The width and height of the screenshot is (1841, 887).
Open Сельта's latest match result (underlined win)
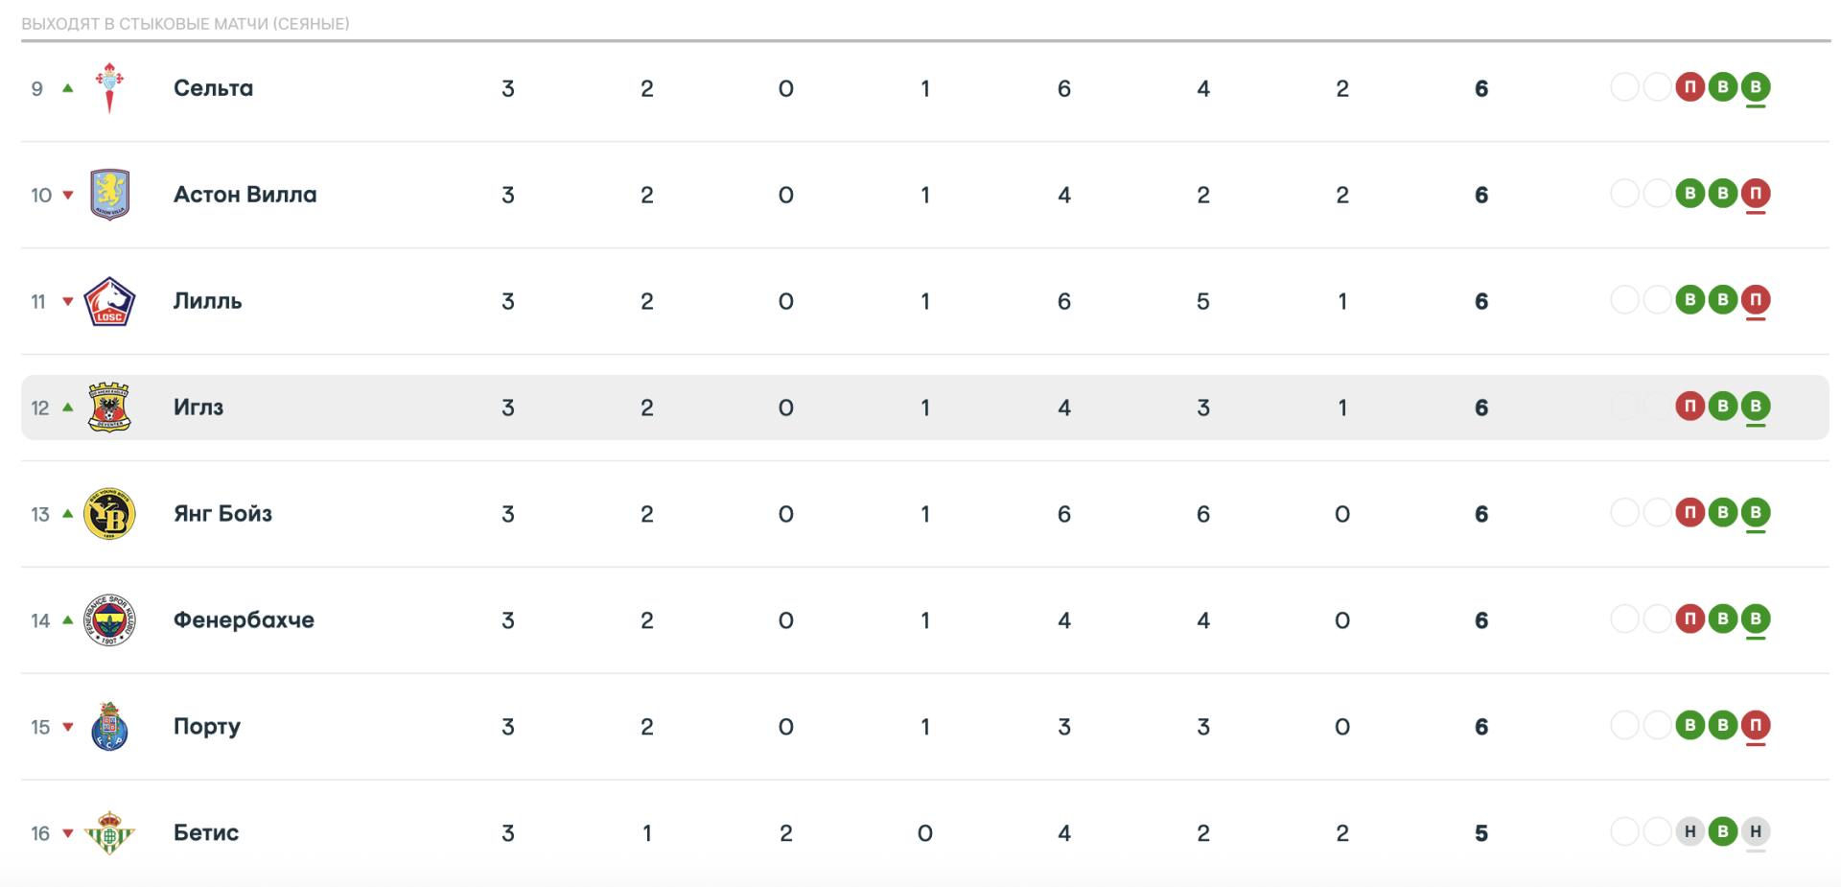tap(1755, 87)
